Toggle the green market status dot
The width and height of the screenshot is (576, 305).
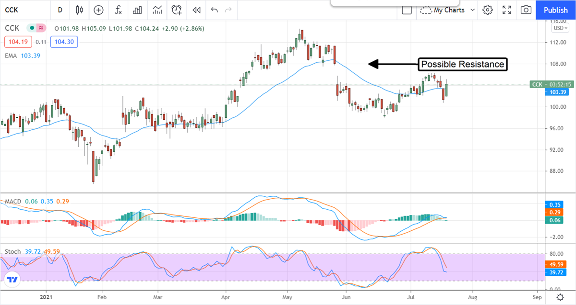pyautogui.click(x=32, y=28)
